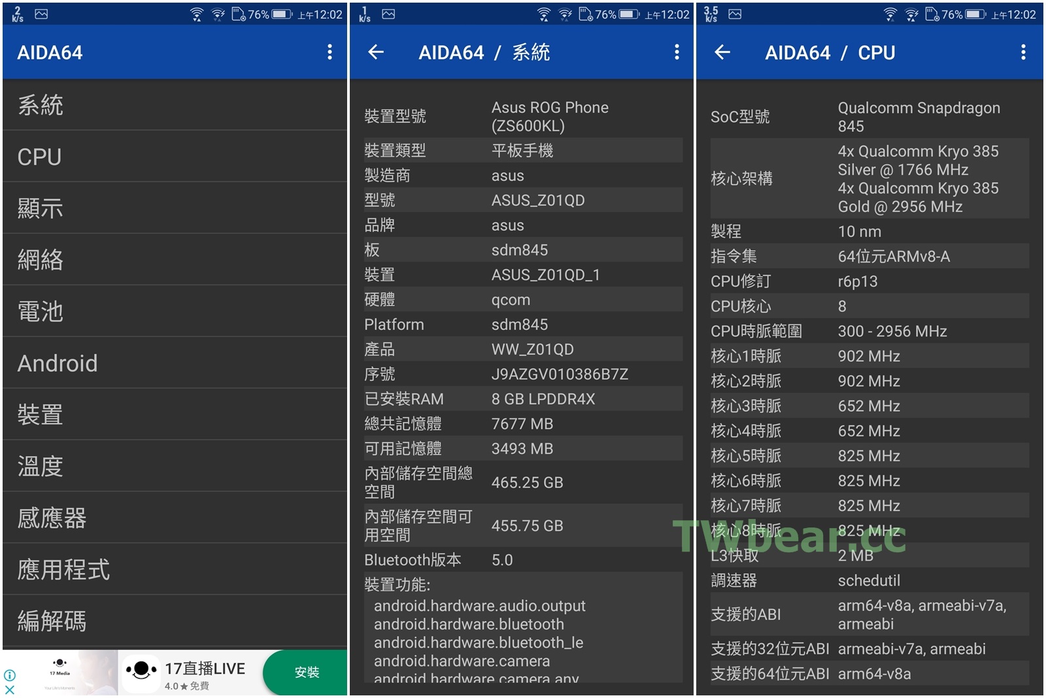Select the 顯示 menu entry
The width and height of the screenshot is (1046, 698).
175,208
